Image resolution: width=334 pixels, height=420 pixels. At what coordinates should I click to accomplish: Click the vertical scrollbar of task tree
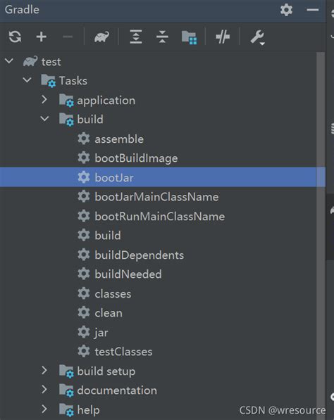pyautogui.click(x=321, y=236)
